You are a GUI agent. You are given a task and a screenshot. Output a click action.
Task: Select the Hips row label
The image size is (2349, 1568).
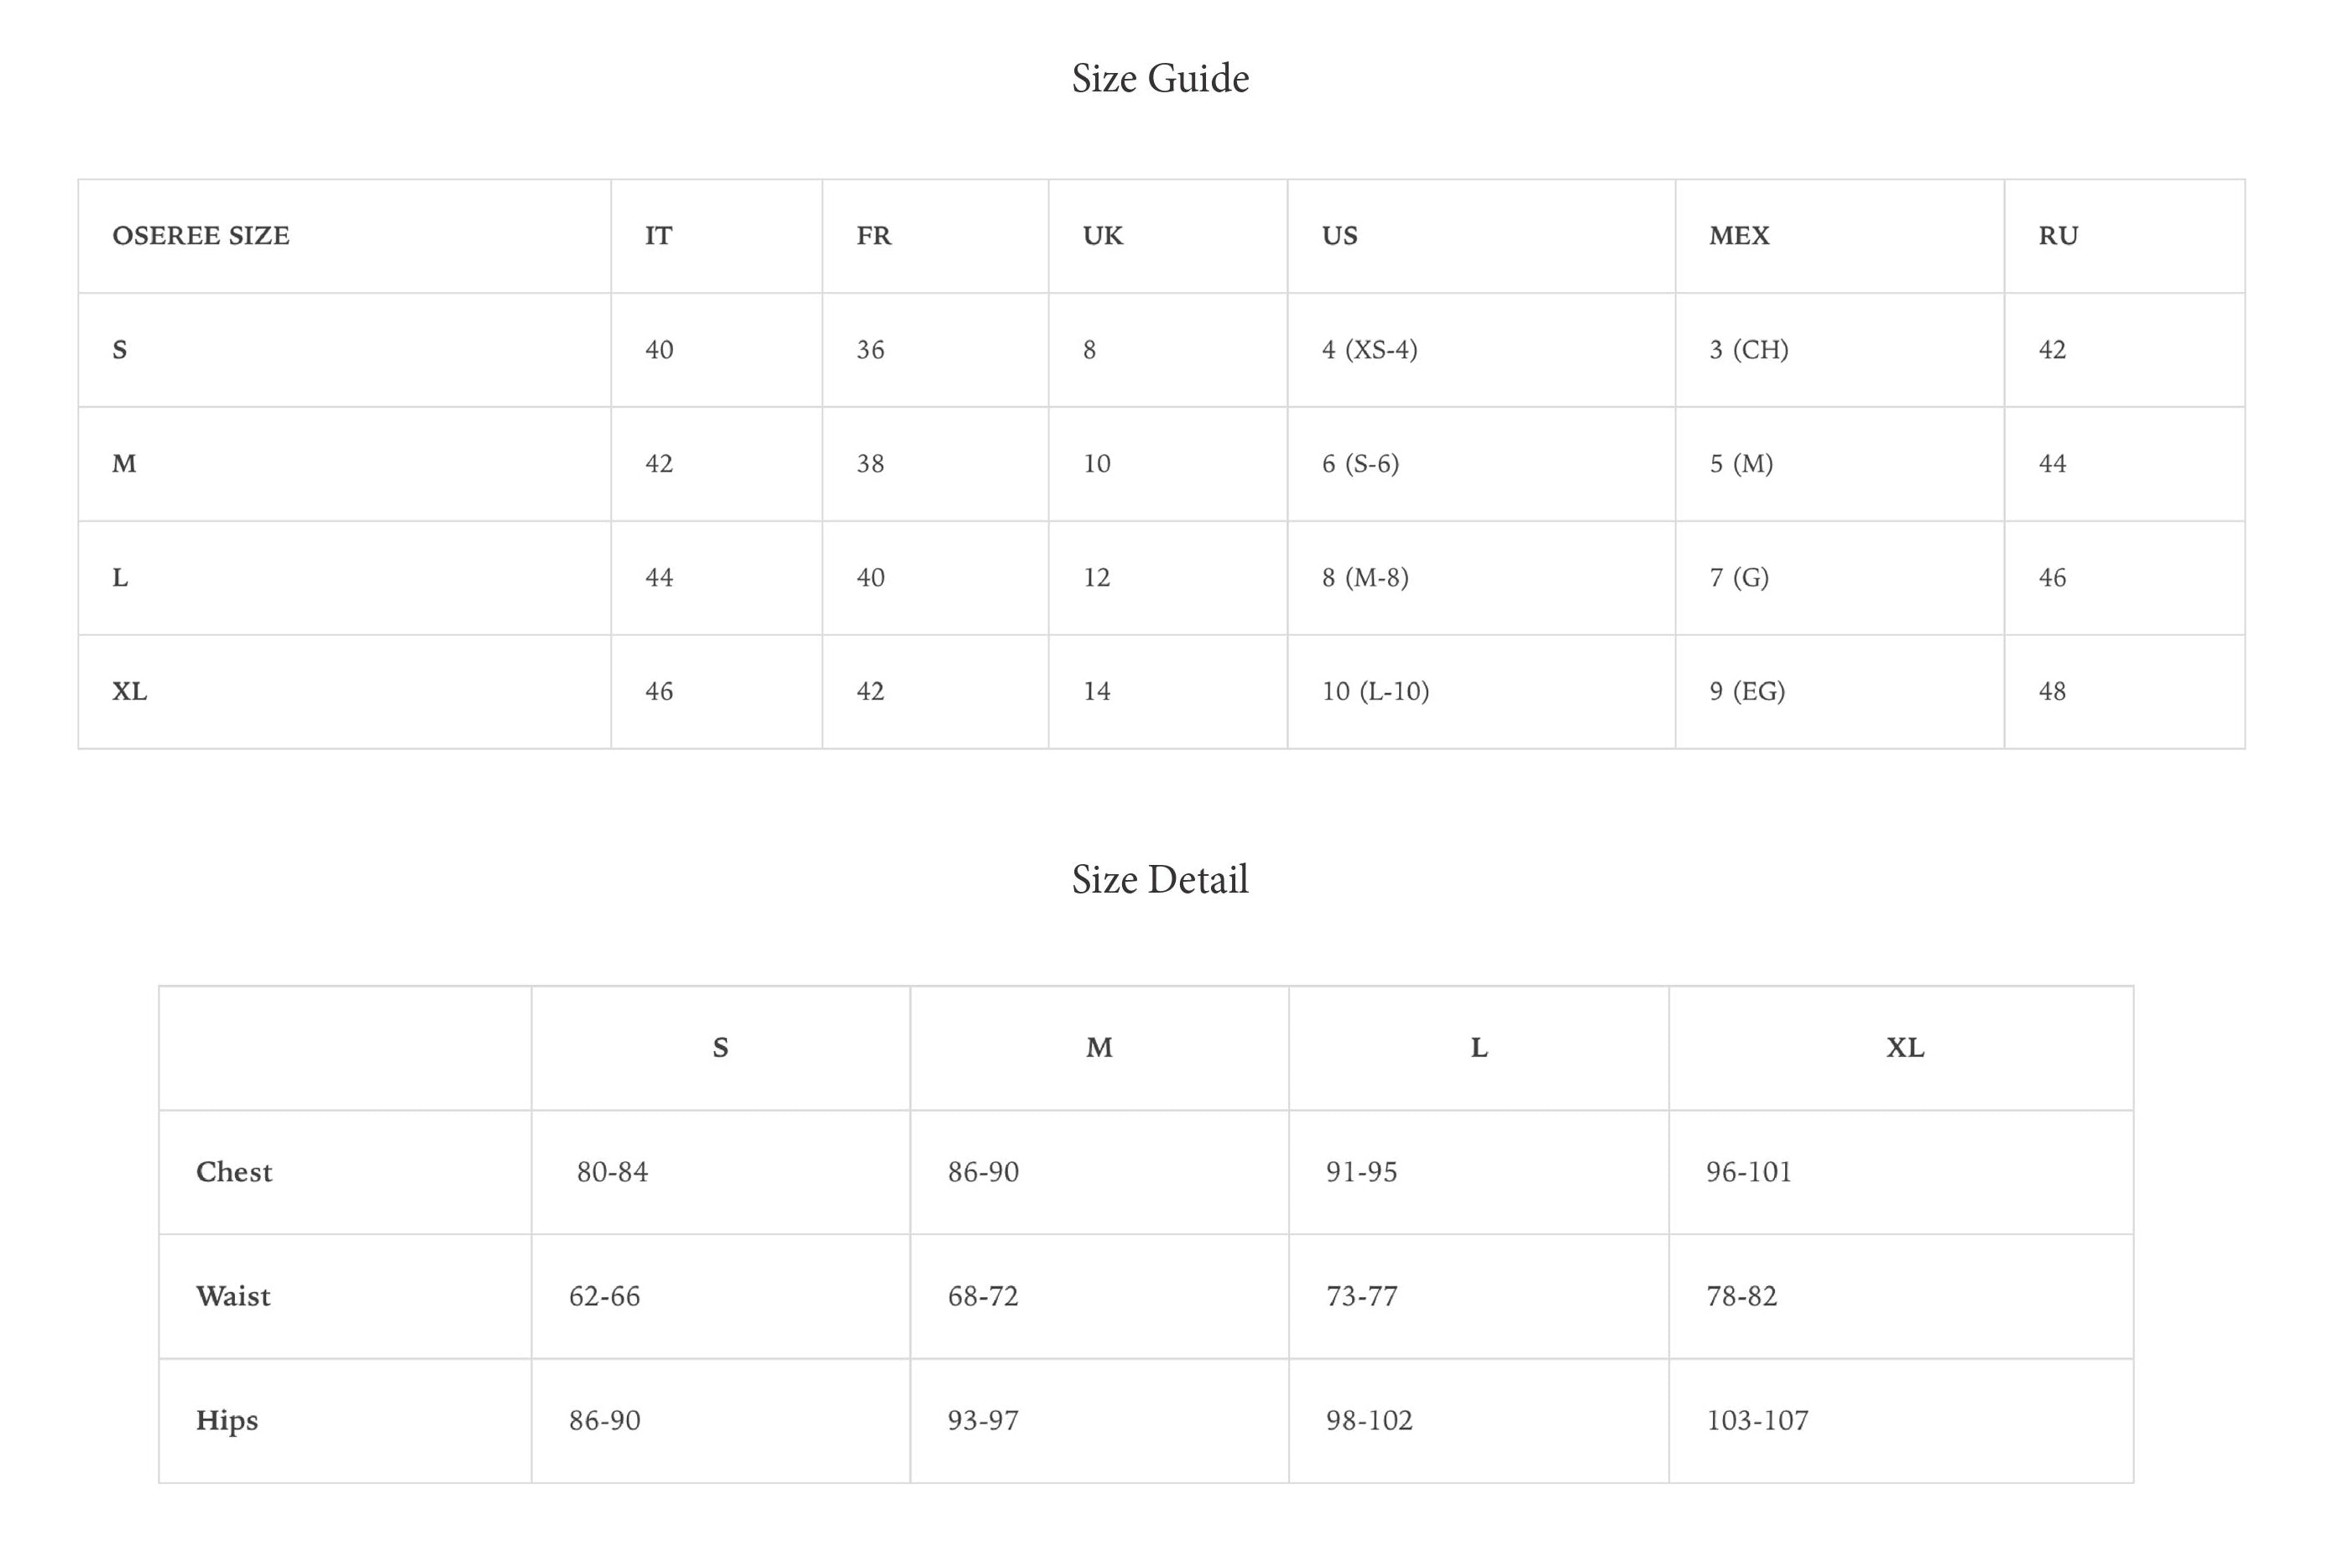click(227, 1421)
